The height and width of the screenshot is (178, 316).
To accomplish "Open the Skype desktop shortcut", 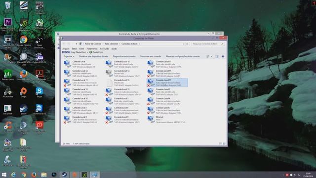I will (39, 92).
